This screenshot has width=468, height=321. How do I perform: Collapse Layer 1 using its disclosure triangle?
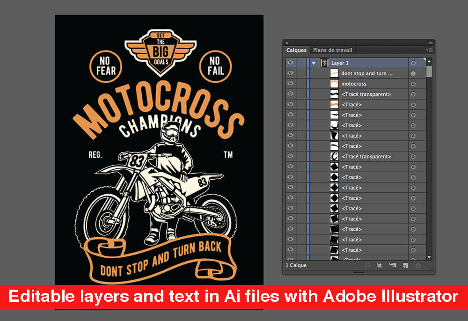pos(314,62)
